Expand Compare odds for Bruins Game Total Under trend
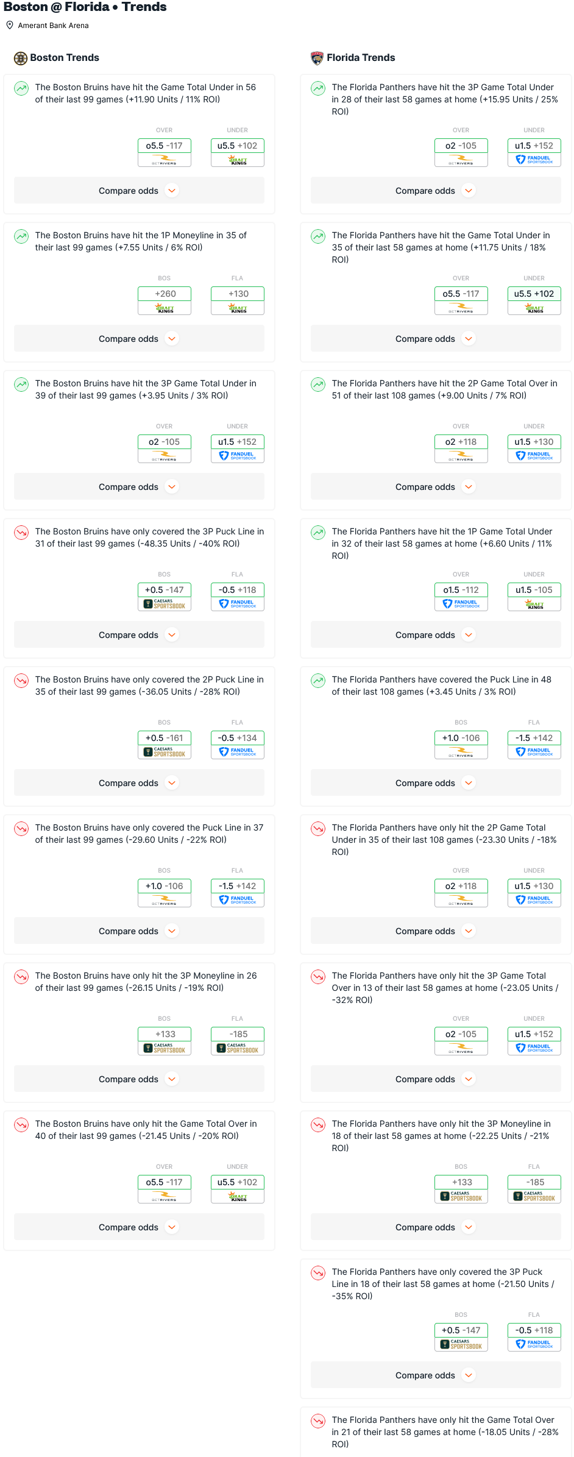 point(139,191)
